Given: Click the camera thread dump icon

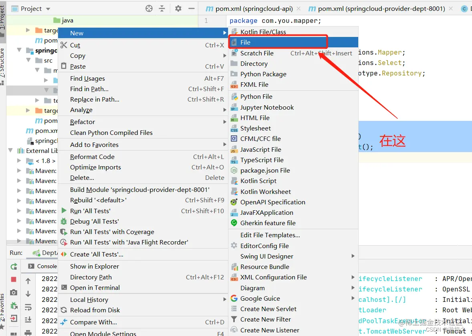Looking at the screenshot, I should coord(14,292).
